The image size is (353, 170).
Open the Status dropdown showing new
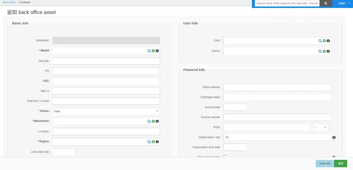[106, 111]
